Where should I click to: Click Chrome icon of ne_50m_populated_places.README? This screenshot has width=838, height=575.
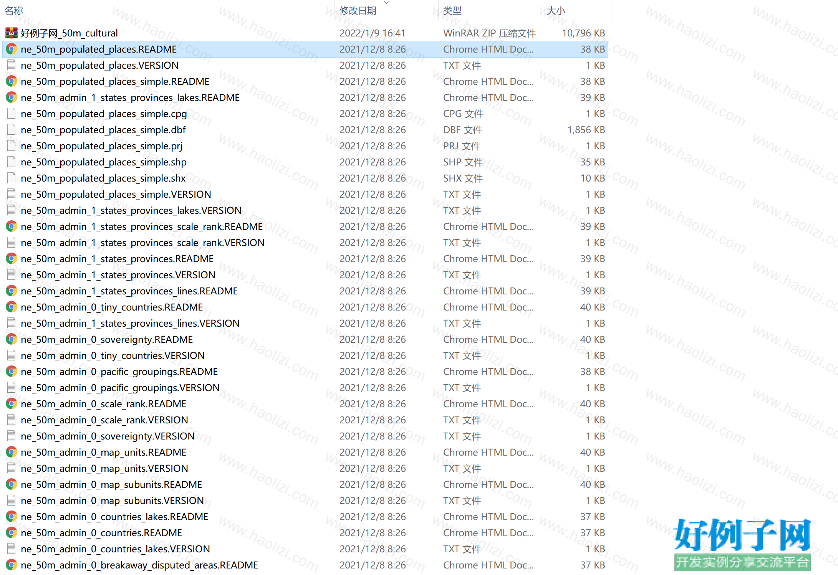click(x=12, y=49)
